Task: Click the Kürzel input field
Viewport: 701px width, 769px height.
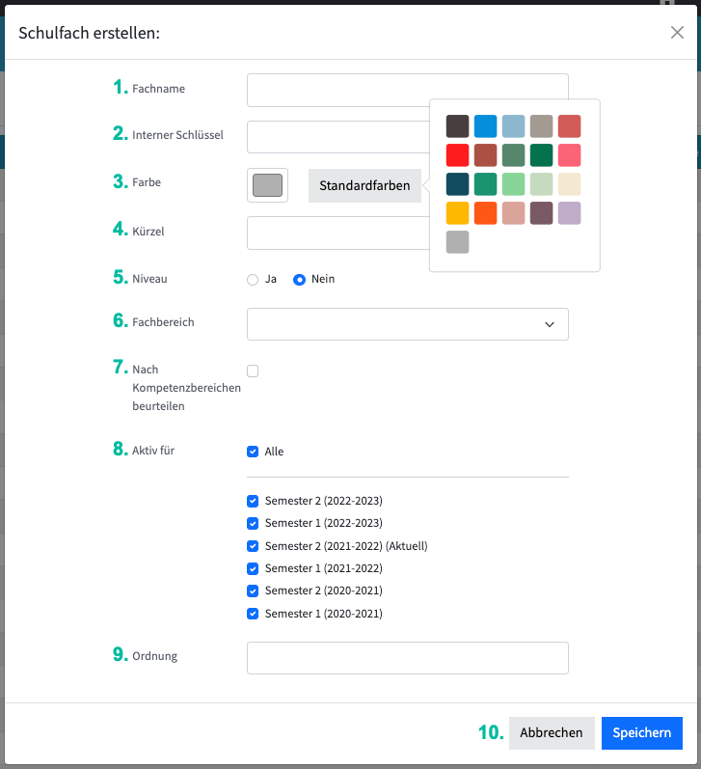Action: pos(338,233)
